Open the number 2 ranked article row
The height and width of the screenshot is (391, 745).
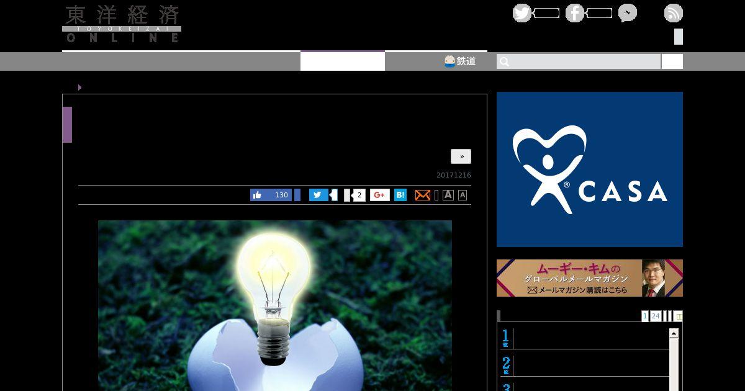coord(585,365)
